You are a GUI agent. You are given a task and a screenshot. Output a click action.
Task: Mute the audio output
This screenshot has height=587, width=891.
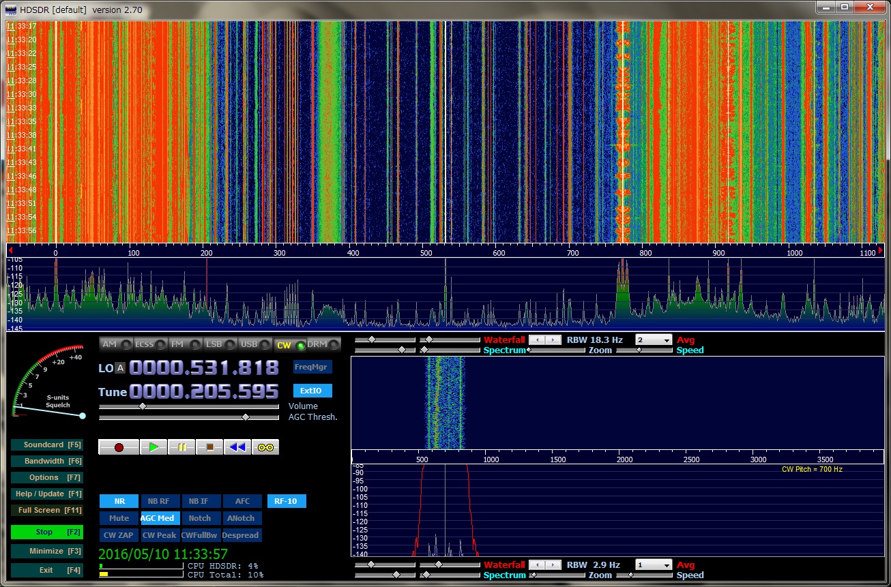click(x=119, y=518)
